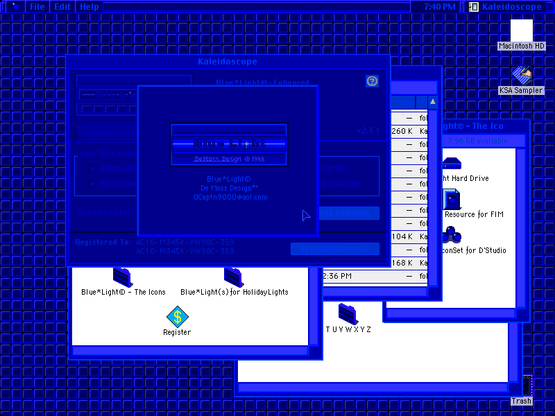This screenshot has width=555, height=416.
Task: Click vertical scrollbar of The Icons window
Action: (520, 228)
